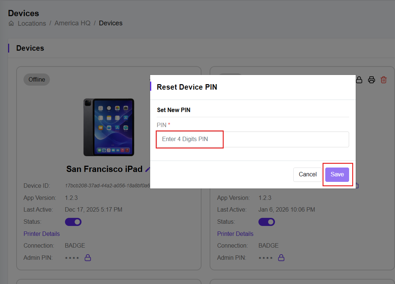The height and width of the screenshot is (284, 395).
Task: Click the Offline status badge
Action: [x=37, y=79]
